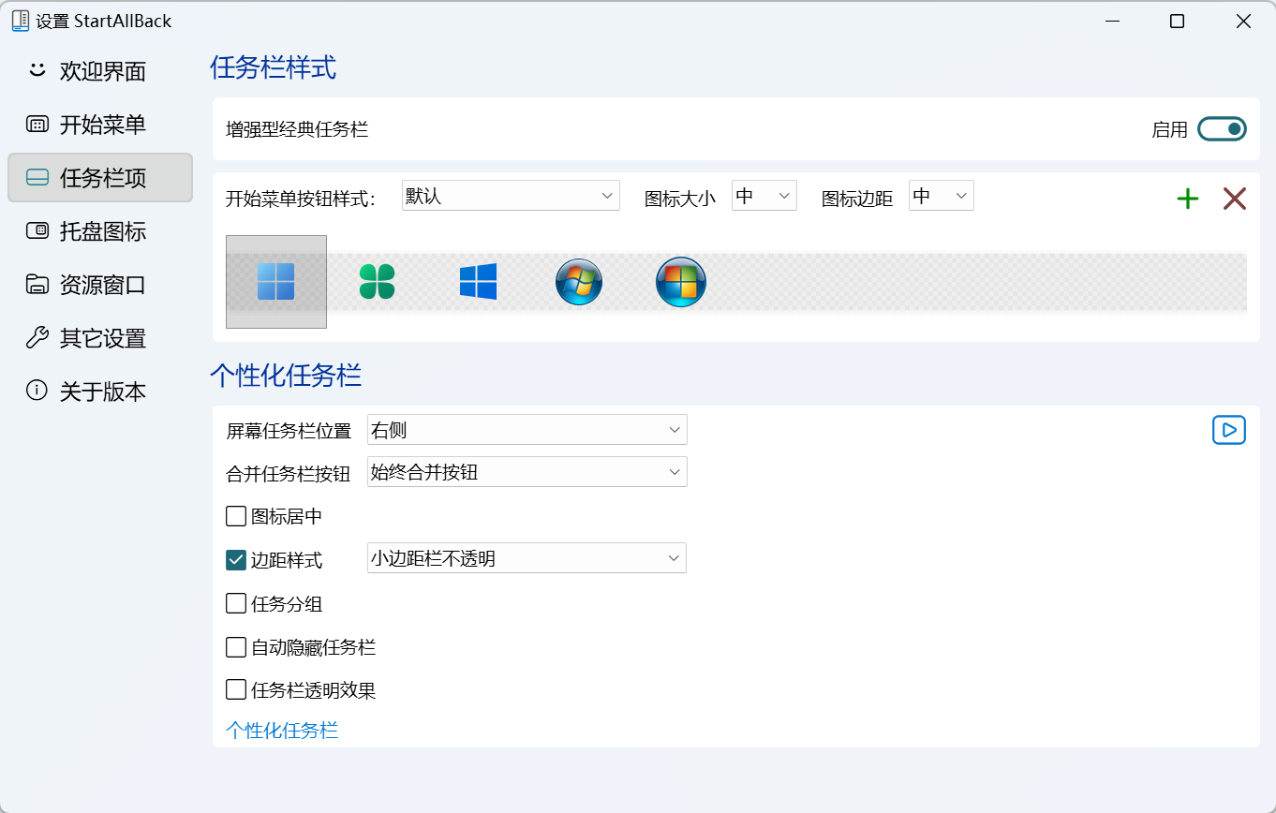This screenshot has width=1276, height=813.
Task: Add a custom start button with the green plus
Action: tap(1188, 199)
